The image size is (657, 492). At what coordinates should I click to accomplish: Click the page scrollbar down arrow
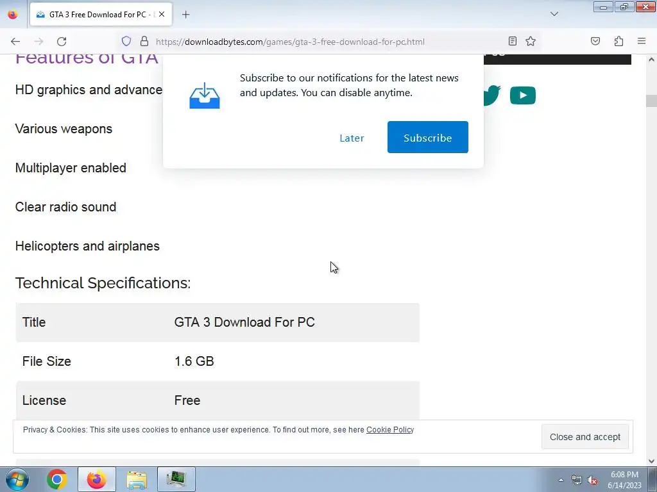pyautogui.click(x=651, y=461)
